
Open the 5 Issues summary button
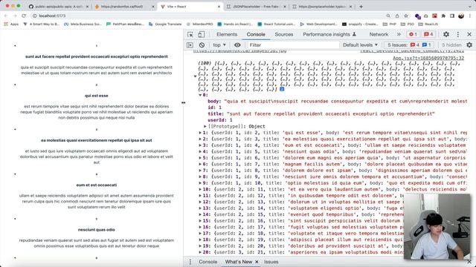[408, 44]
